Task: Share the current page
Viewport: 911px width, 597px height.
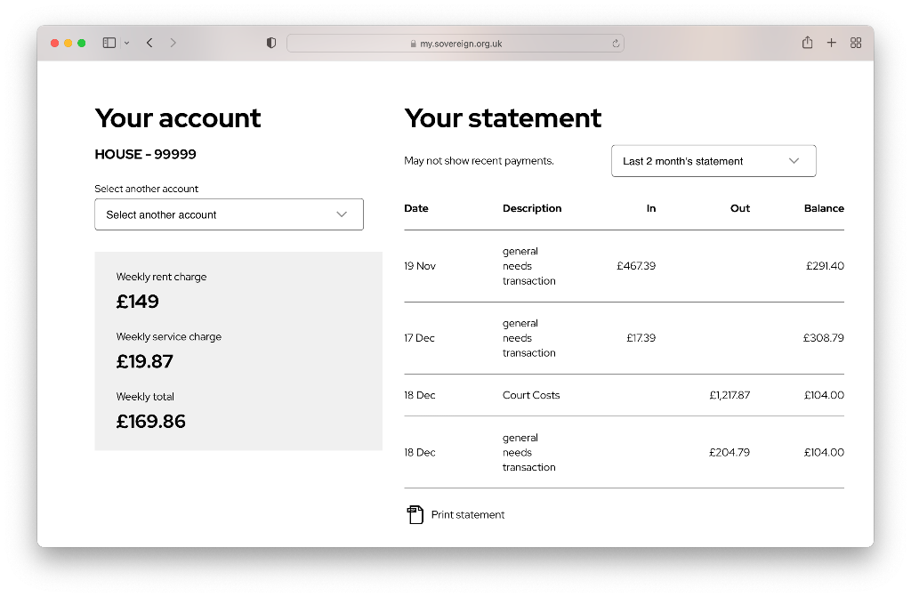Action: tap(807, 42)
